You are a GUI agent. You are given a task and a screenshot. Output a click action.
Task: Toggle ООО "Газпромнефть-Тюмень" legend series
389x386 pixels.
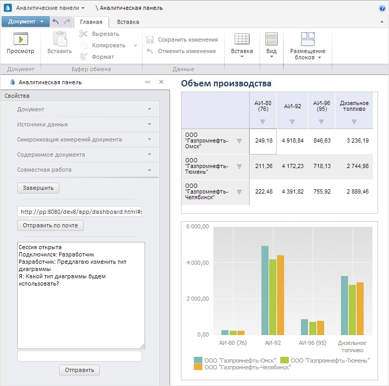(284, 360)
